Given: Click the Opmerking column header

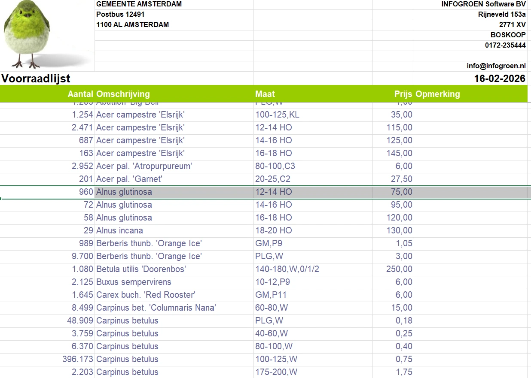Looking at the screenshot, I should pyautogui.click(x=438, y=94).
